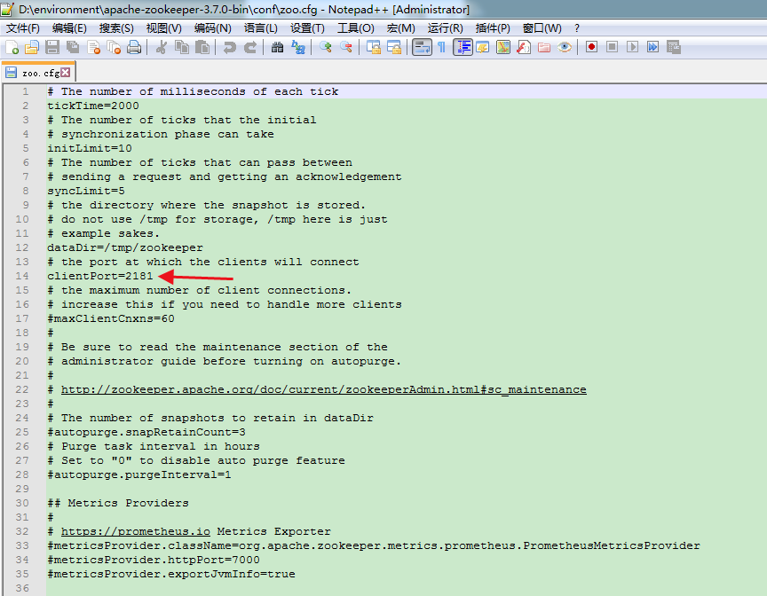The width and height of the screenshot is (767, 596).
Task: Click the Redo arrow icon
Action: (250, 47)
